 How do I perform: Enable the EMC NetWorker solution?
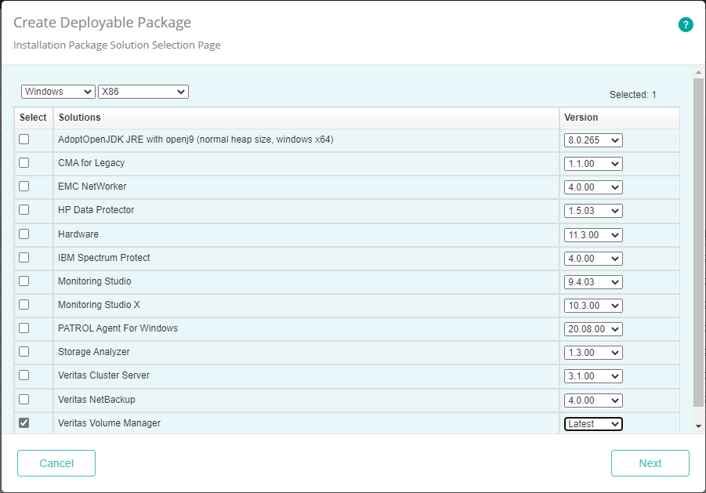[x=24, y=187]
